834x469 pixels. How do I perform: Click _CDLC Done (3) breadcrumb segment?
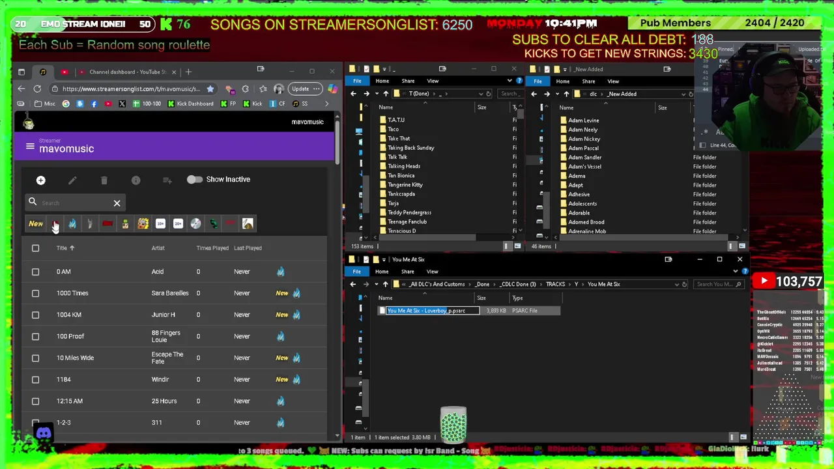tap(517, 284)
